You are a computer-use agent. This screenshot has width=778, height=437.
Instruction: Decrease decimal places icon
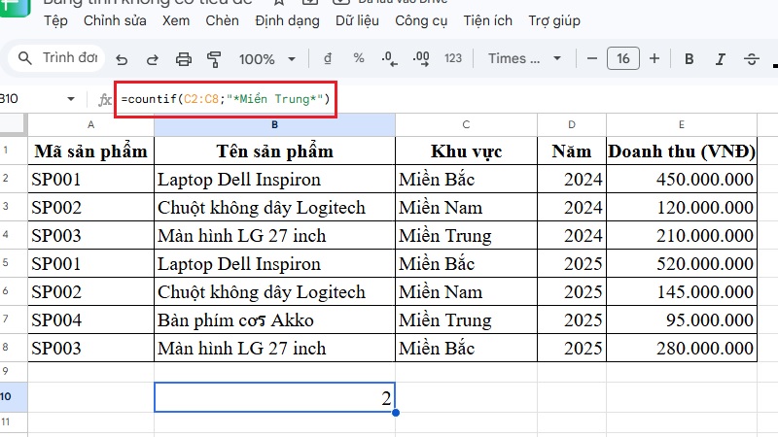pos(390,59)
